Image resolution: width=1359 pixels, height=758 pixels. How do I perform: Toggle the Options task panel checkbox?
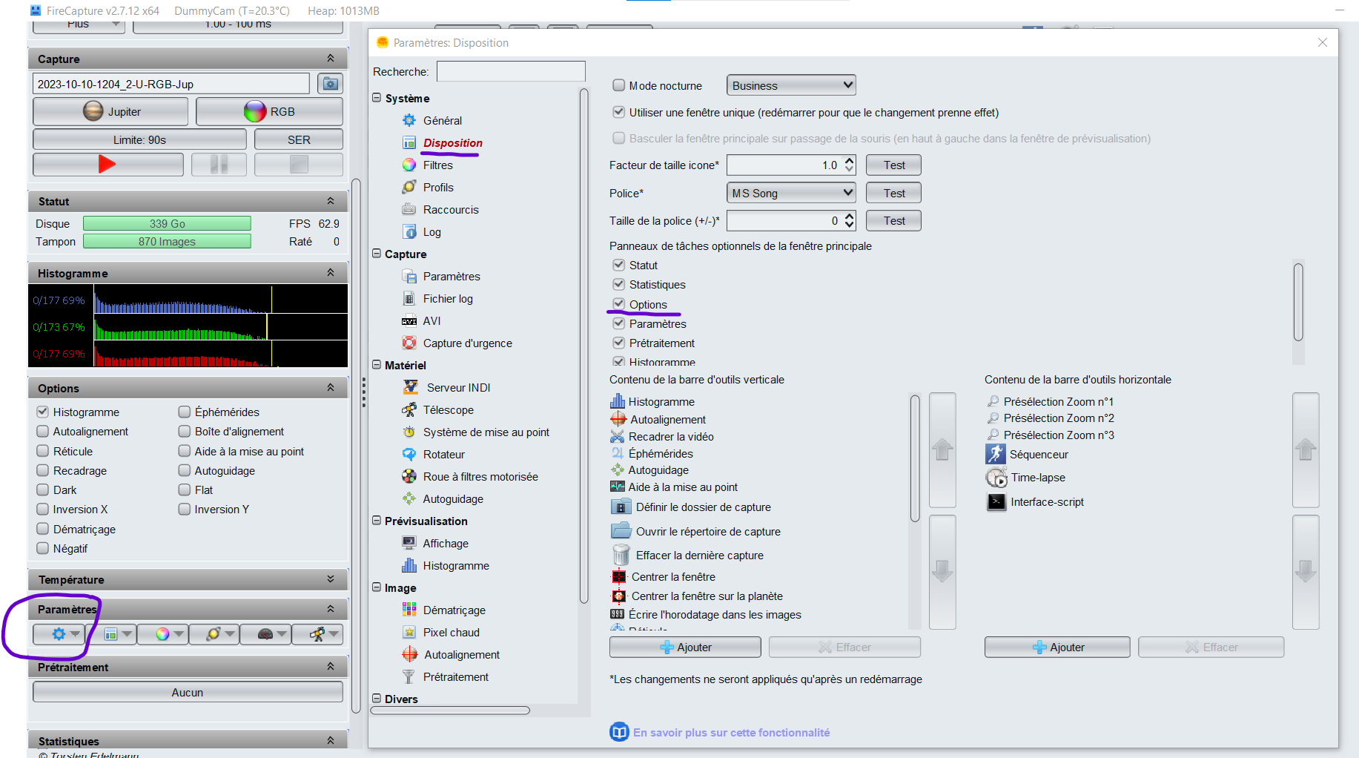(x=618, y=303)
